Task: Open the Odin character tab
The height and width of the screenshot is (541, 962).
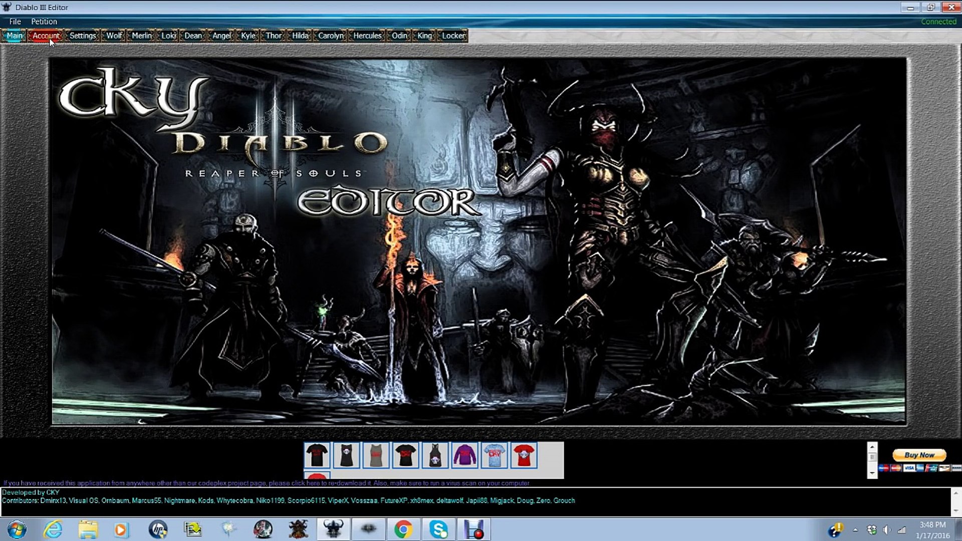Action: 399,35
